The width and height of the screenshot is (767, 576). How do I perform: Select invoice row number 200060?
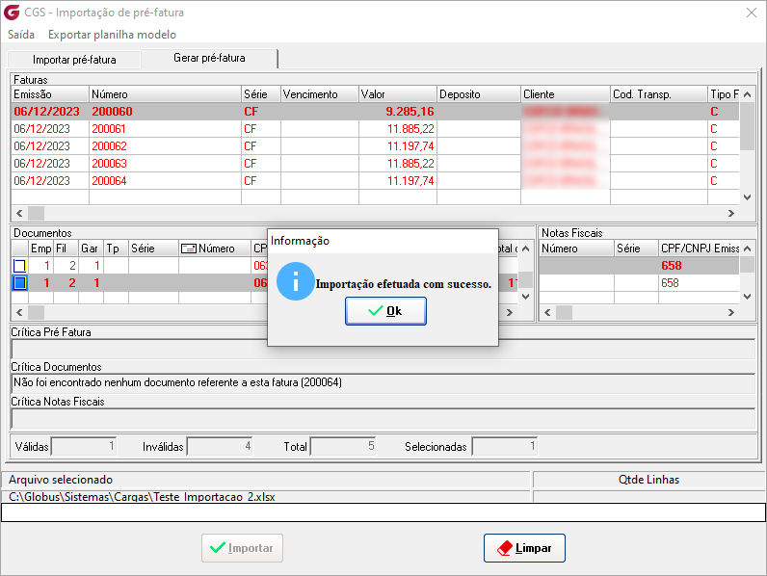point(375,112)
